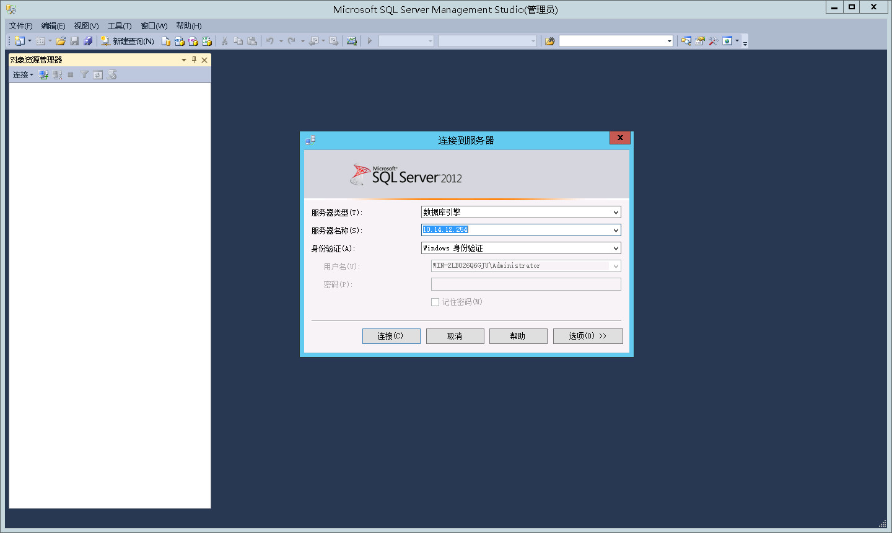Click the 新建查询(N) toolbar button

[128, 41]
